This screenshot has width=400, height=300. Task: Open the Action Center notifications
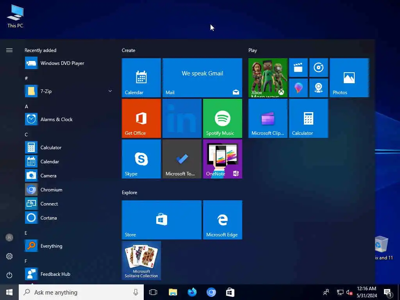(387, 292)
